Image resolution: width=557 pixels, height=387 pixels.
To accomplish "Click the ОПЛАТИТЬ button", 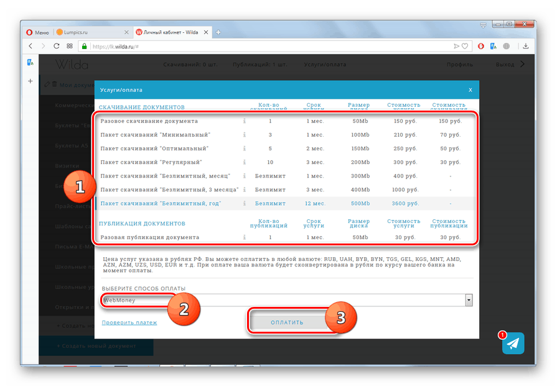I will (287, 322).
